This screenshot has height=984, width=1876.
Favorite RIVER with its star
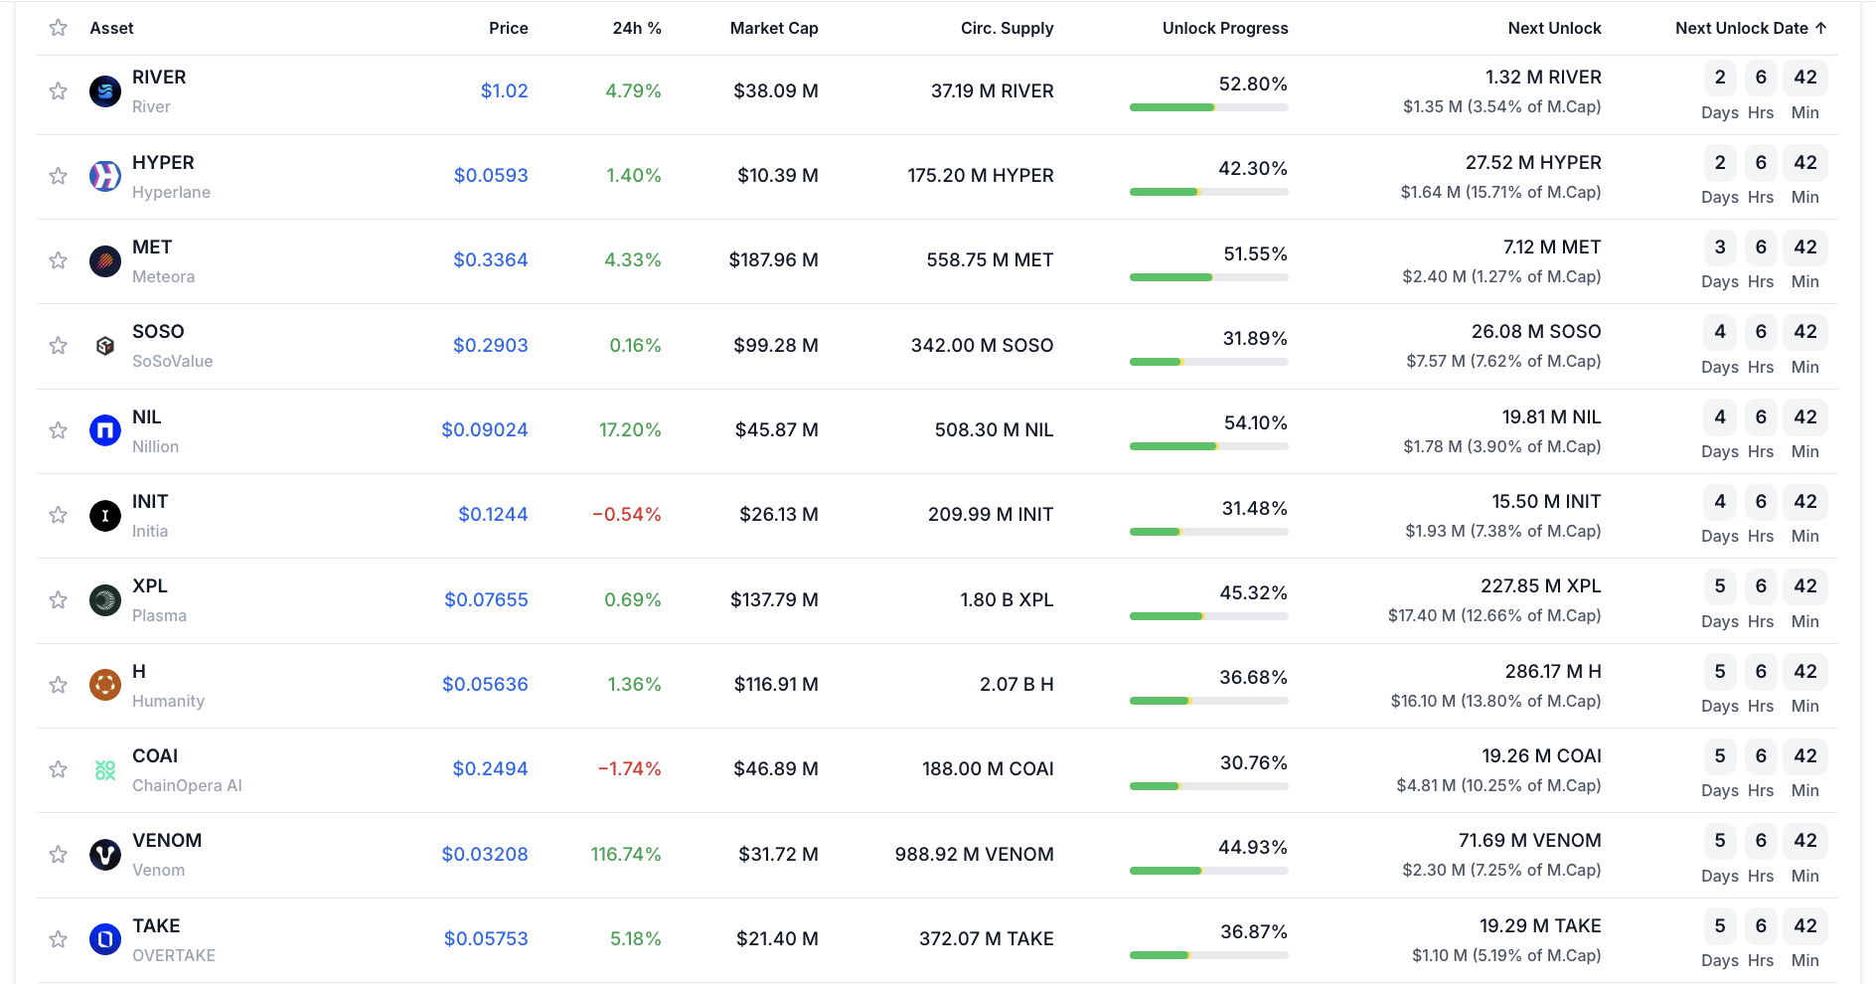[59, 91]
